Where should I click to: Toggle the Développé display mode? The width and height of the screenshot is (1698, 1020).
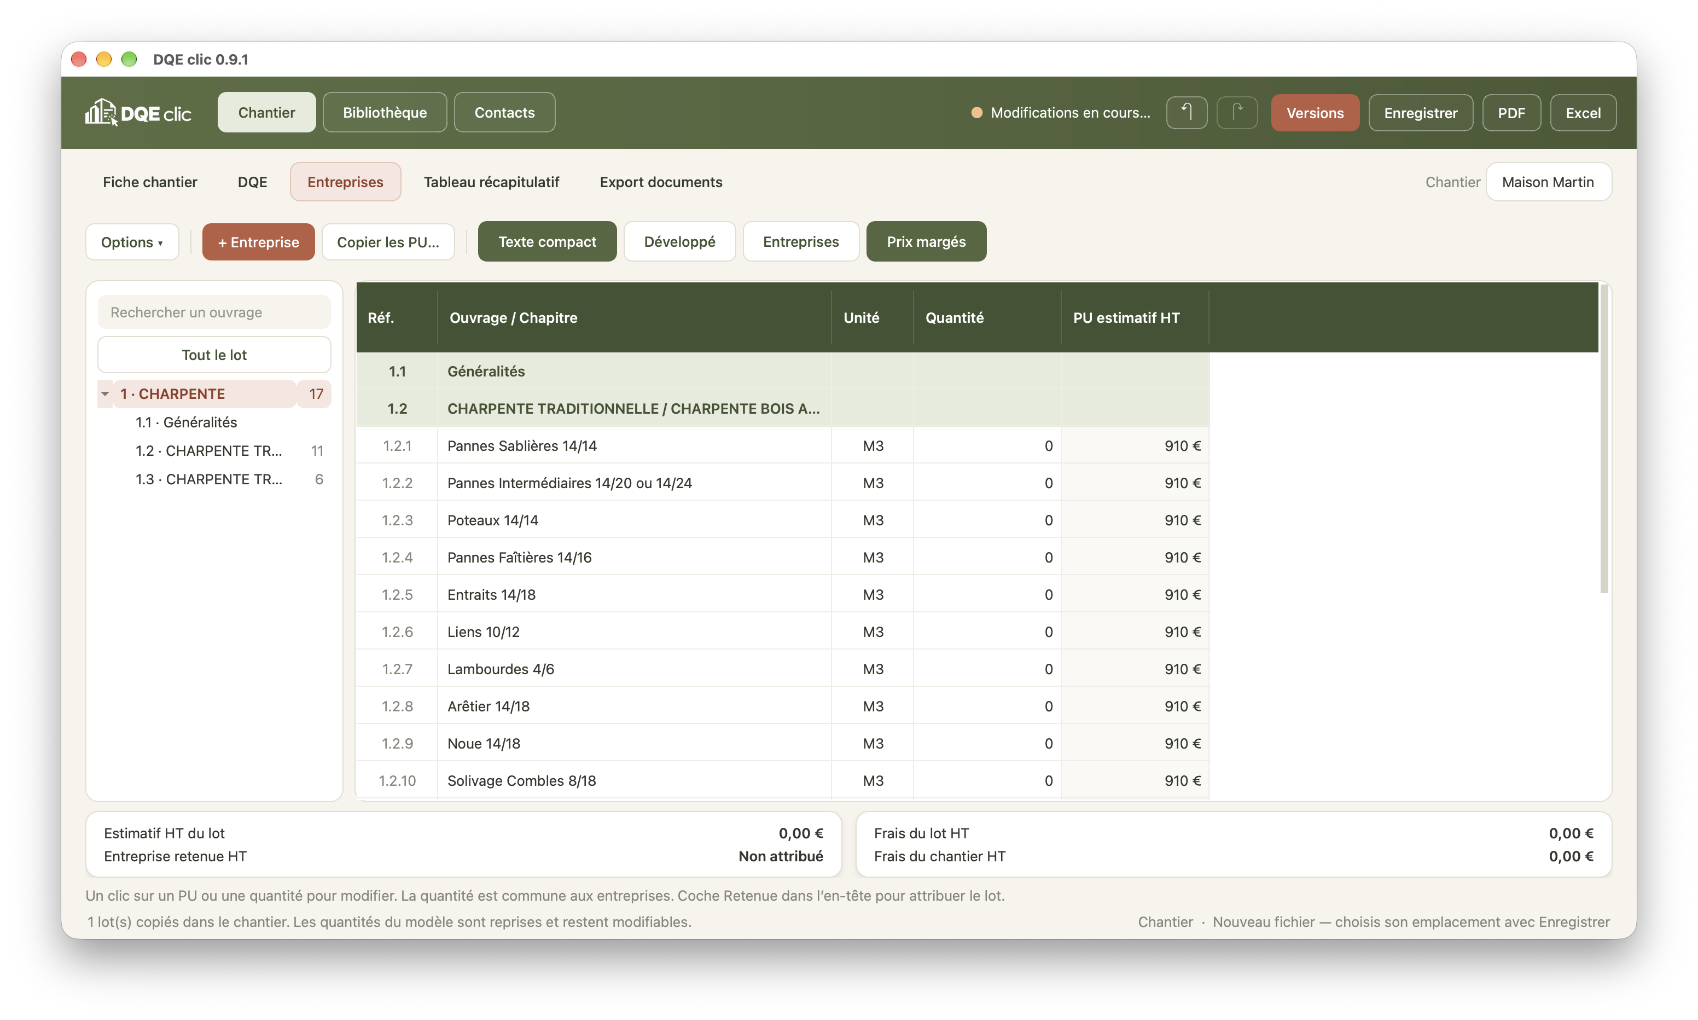[679, 241]
